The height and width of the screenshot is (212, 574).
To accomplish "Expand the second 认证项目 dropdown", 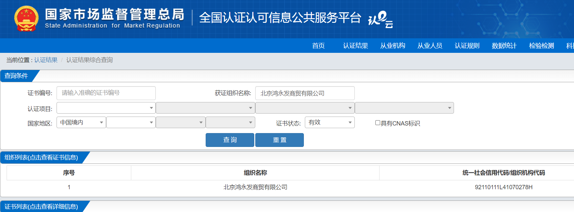I will click(x=205, y=108).
